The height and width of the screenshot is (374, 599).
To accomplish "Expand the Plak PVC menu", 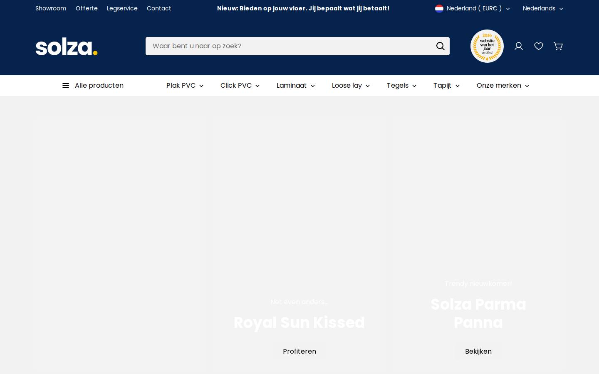I will pyautogui.click(x=185, y=86).
